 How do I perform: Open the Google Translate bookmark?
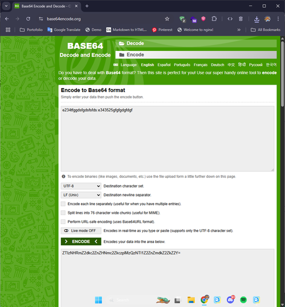[64, 30]
